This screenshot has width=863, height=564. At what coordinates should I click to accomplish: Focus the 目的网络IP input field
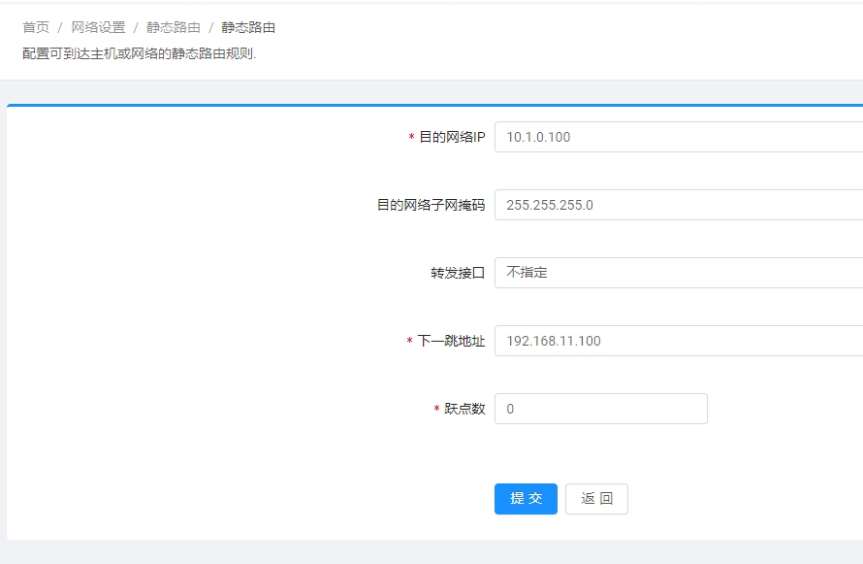click(679, 137)
